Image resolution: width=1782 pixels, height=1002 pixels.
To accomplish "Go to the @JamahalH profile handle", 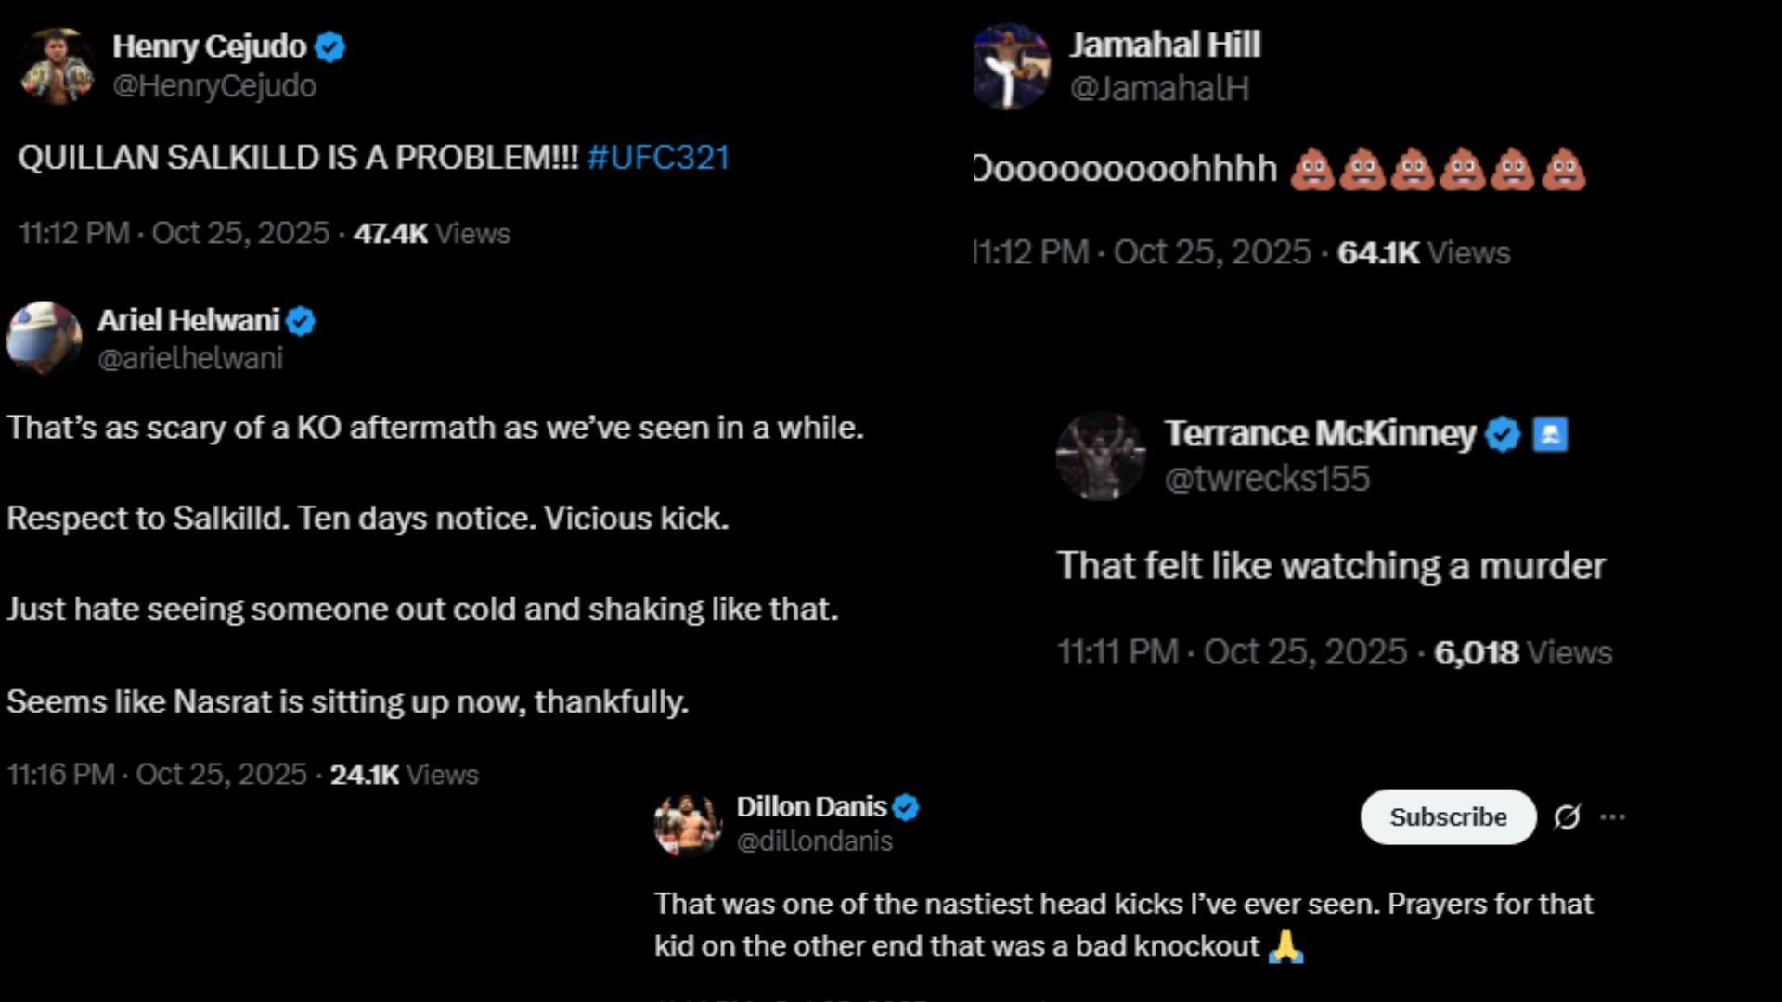I will pyautogui.click(x=1159, y=89).
